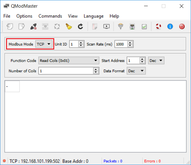This screenshot has height=165, width=191.
Task: Start the cyclic Scan icon
Action: [x=57, y=26]
